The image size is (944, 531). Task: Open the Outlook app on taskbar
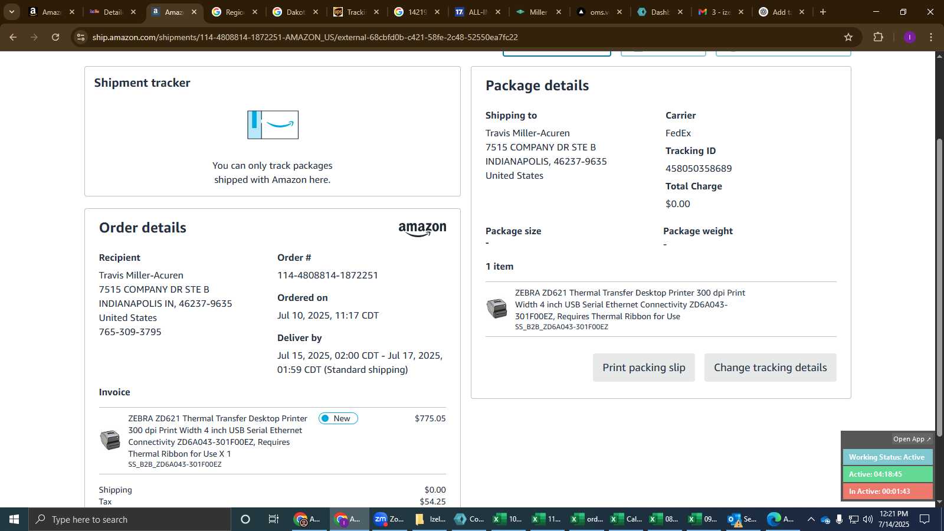click(742, 519)
